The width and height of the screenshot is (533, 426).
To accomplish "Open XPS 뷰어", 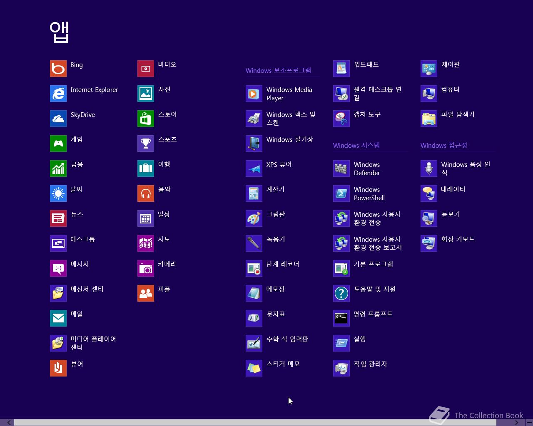I will (269, 168).
